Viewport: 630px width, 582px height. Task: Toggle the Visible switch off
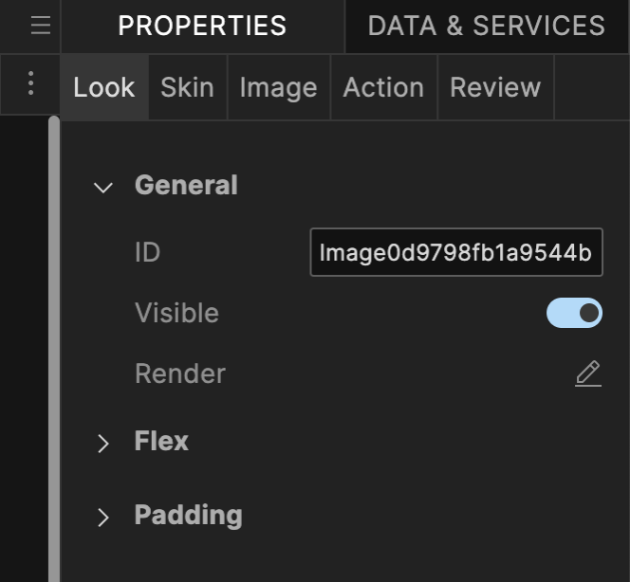pos(574,313)
